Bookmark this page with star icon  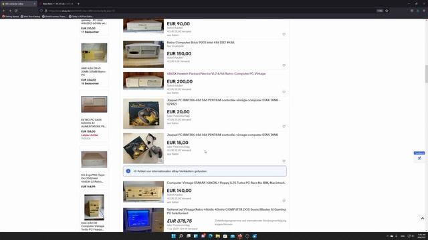pos(387,11)
